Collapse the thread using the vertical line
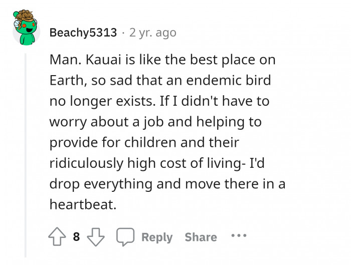351x265 pixels. tap(26, 150)
